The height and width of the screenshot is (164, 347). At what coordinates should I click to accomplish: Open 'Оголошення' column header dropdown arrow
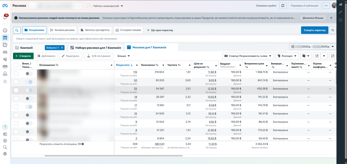click(112, 65)
